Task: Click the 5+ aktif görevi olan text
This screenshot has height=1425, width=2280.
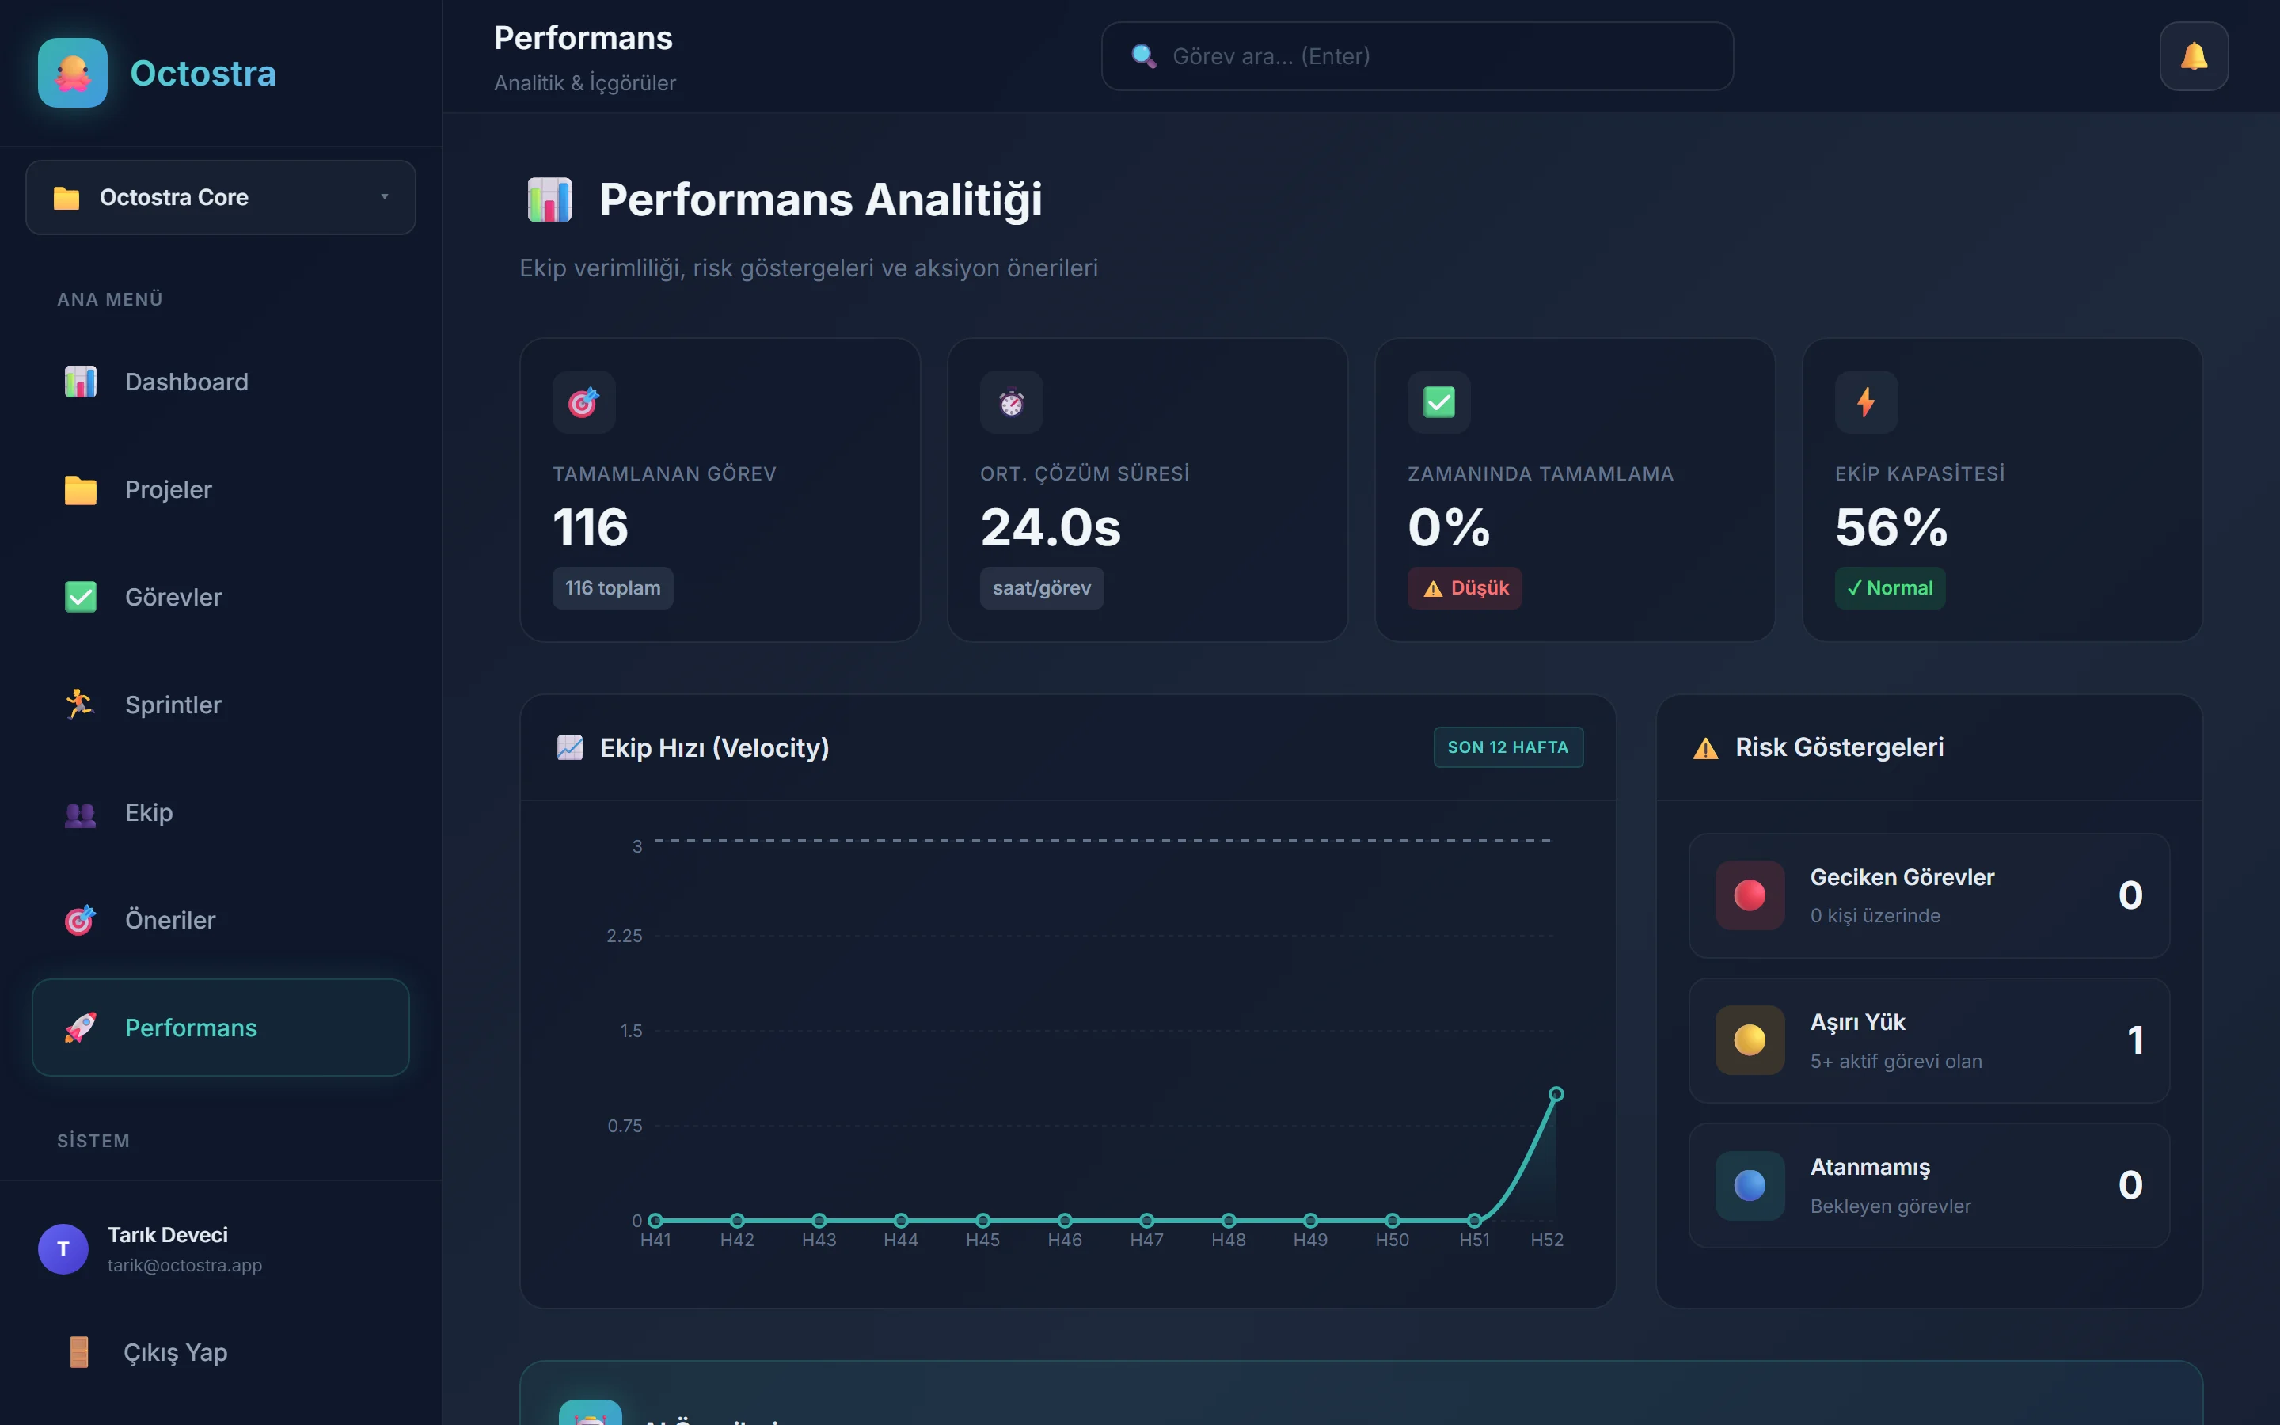Action: 1895,1061
